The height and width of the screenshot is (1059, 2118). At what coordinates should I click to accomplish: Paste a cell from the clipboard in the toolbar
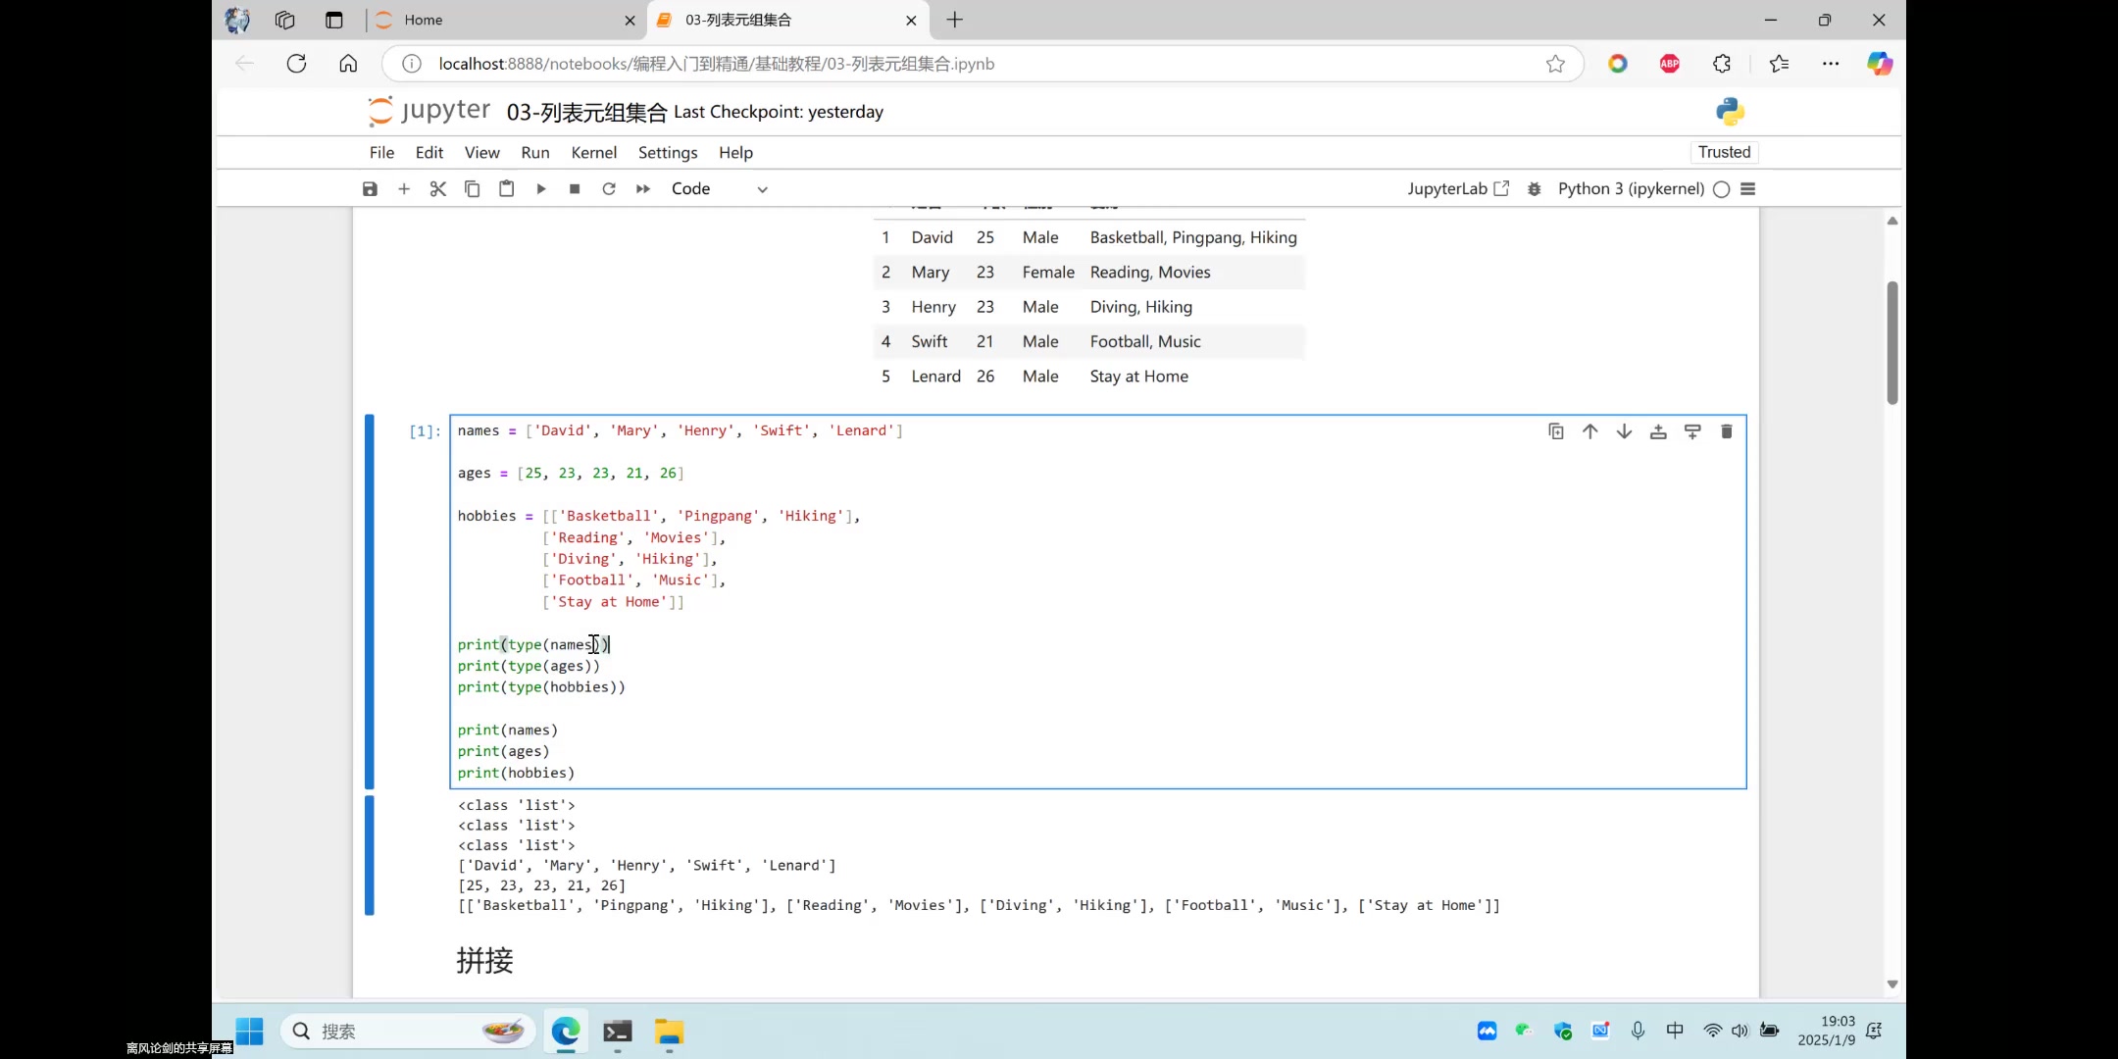click(x=506, y=189)
